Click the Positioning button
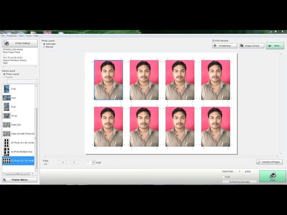The width and height of the screenshot is (287, 215). 225,46
